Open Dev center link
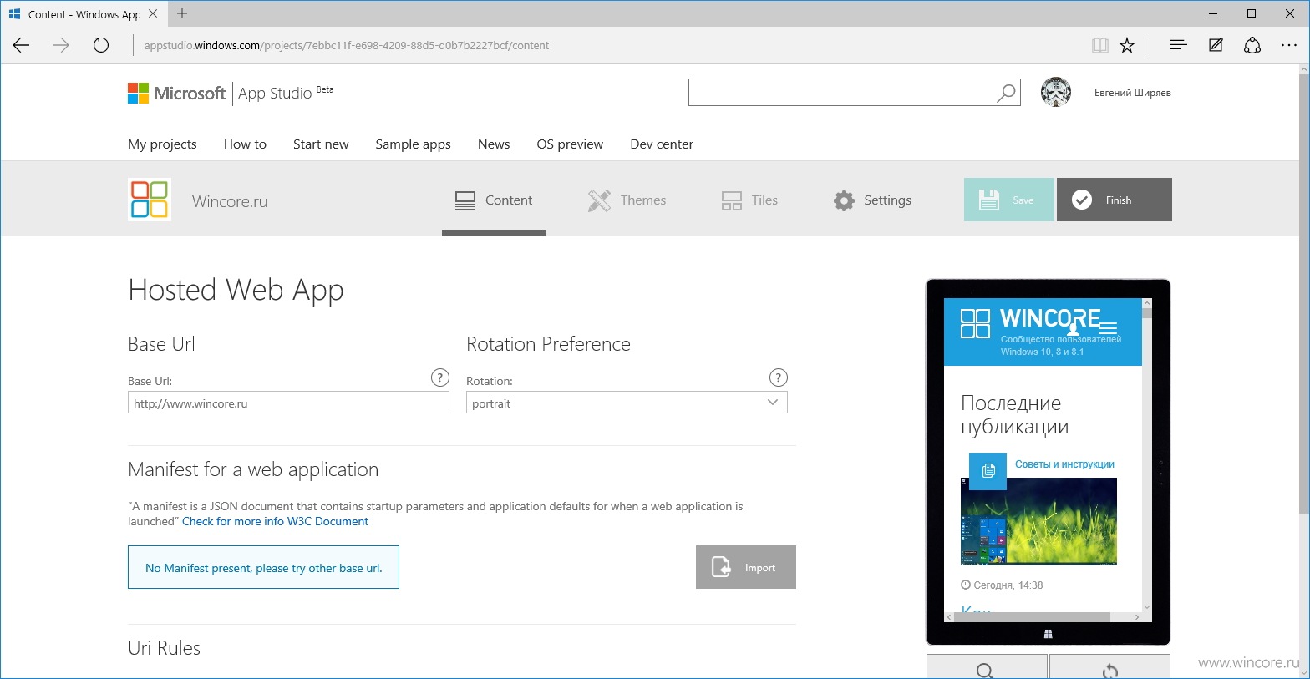This screenshot has height=679, width=1310. 662,144
